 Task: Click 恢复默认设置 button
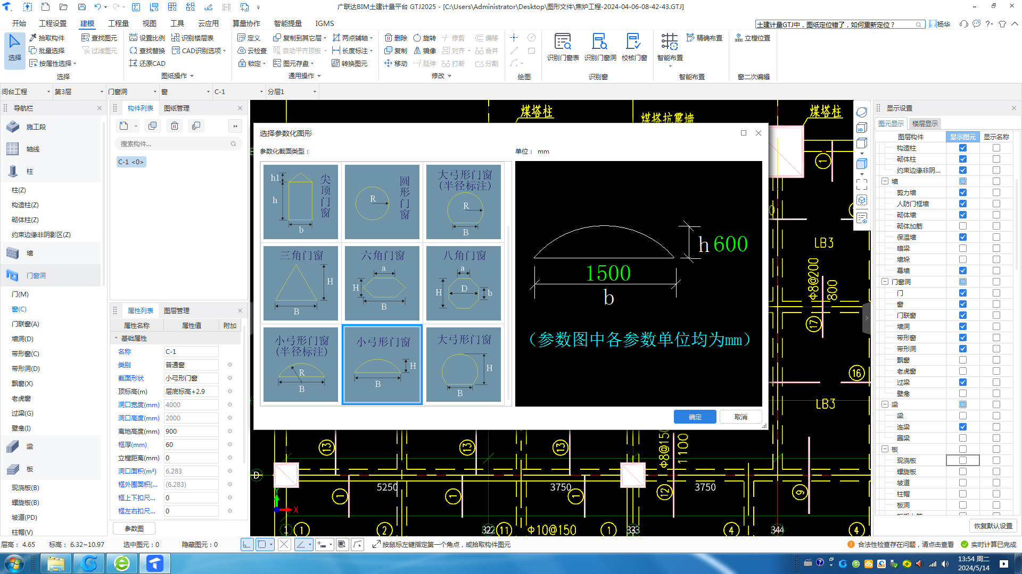993,526
